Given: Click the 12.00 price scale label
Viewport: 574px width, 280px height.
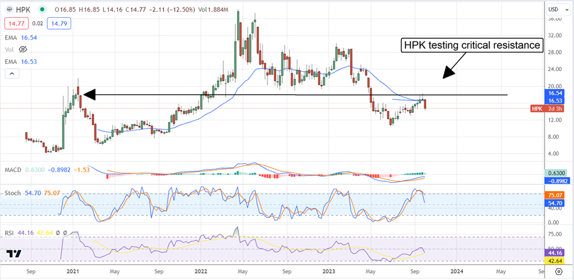Looking at the screenshot, I should pos(555,120).
